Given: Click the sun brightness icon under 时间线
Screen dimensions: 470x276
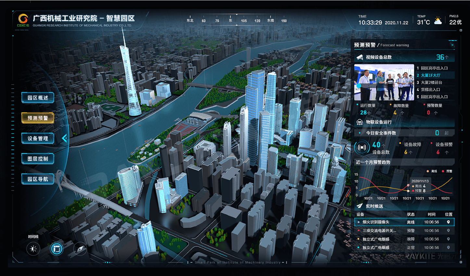Looking at the screenshot, I should coord(33,249).
